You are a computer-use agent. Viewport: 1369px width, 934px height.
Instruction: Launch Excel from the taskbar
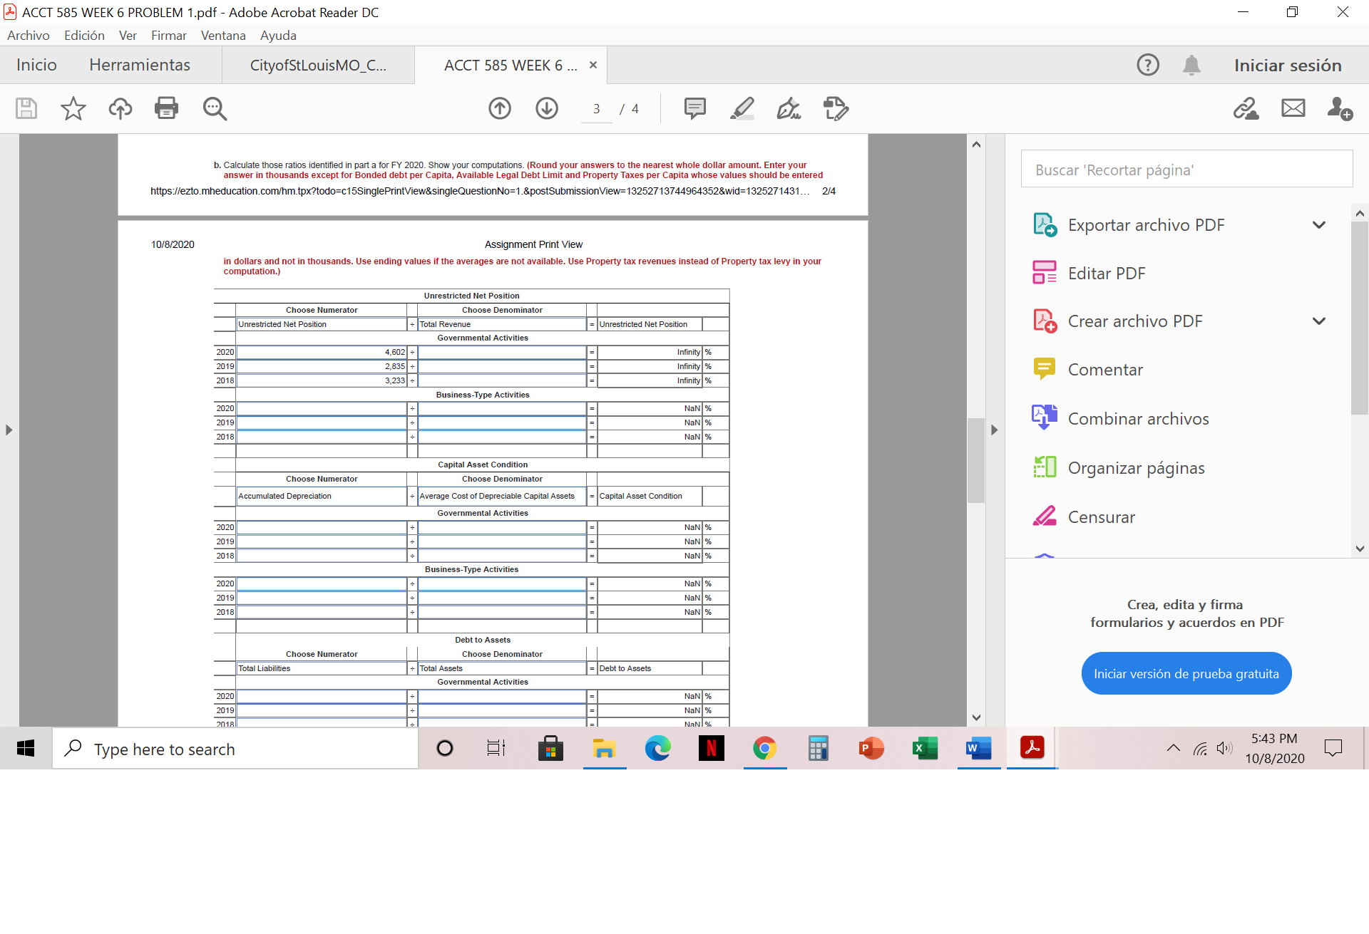(x=925, y=748)
